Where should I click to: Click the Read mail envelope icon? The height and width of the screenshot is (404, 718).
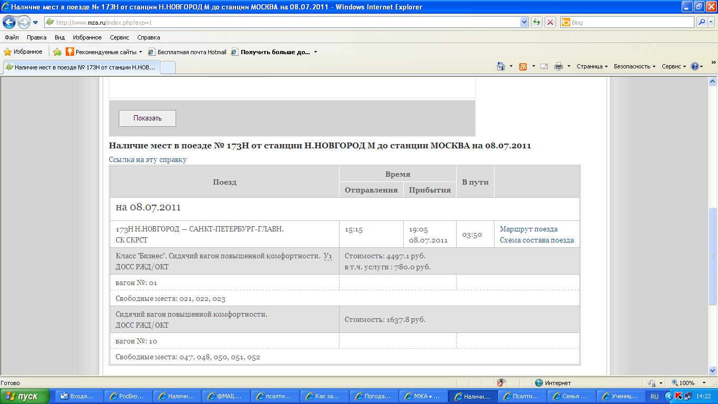point(544,66)
